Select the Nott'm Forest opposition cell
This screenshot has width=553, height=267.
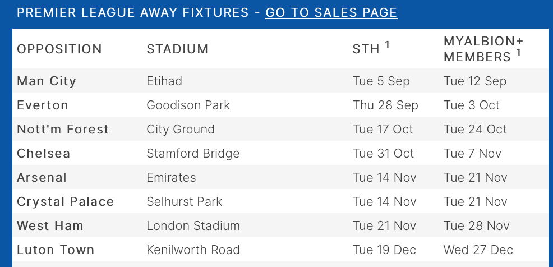click(63, 129)
